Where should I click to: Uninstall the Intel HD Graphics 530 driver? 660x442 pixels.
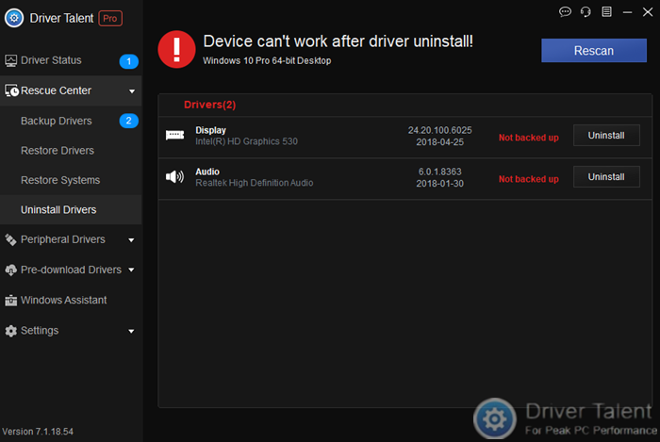click(606, 135)
